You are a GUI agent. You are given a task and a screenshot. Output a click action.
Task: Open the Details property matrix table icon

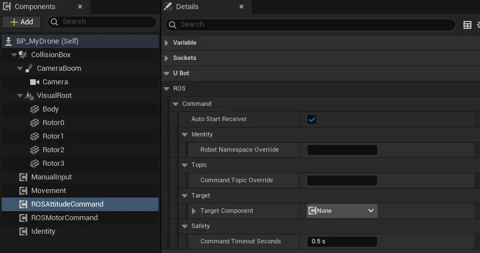468,25
